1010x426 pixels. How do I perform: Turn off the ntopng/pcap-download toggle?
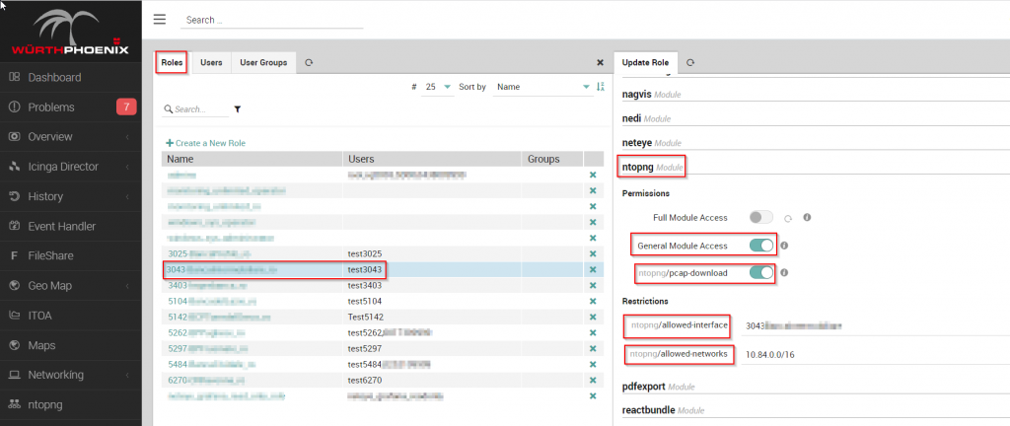coord(760,273)
